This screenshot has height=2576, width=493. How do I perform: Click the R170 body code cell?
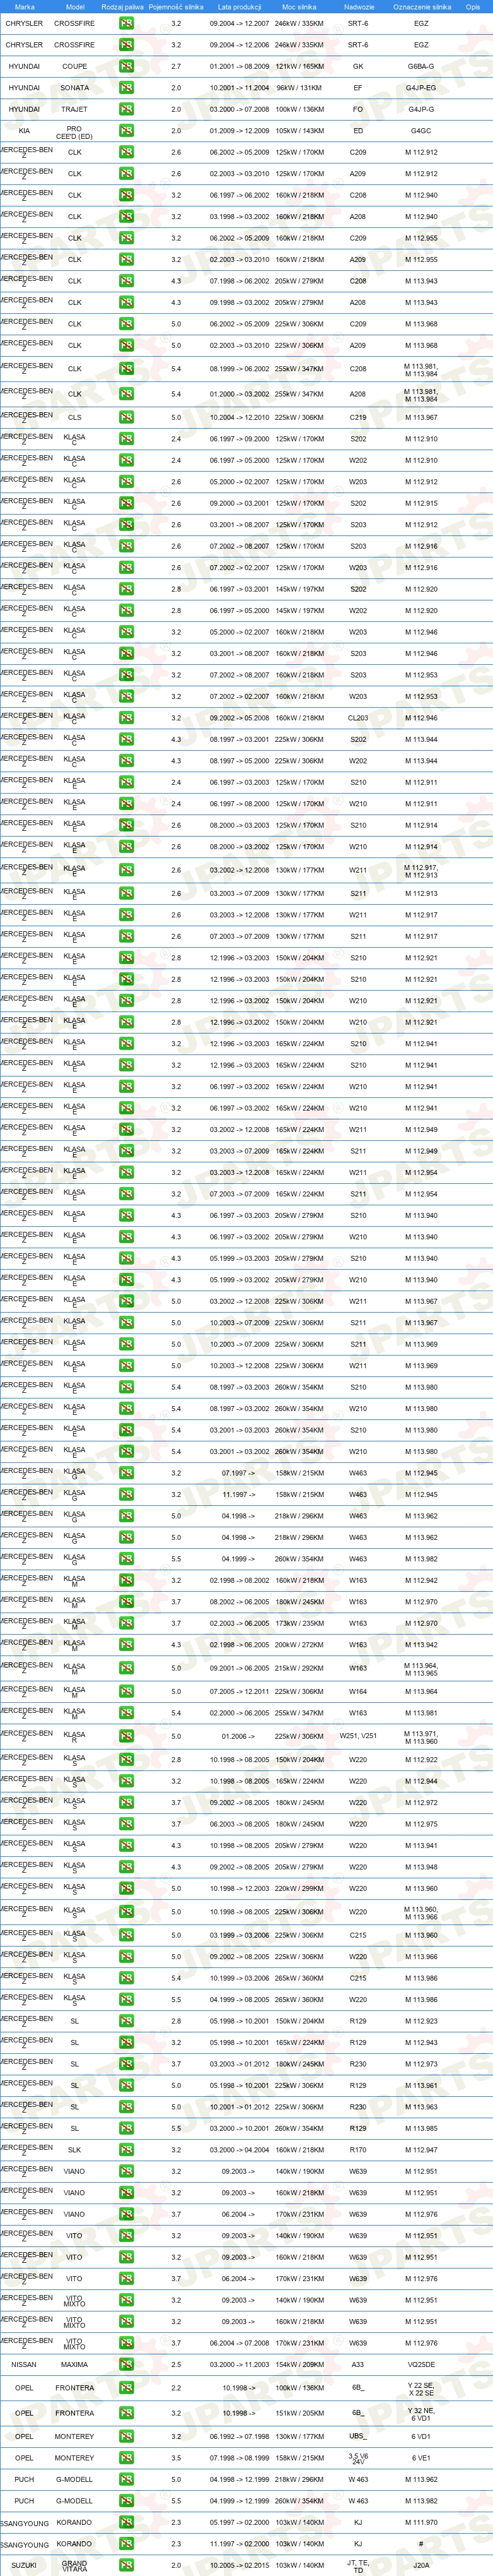358,2150
